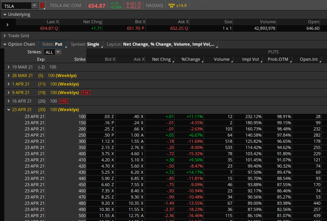Click the underlying Ask 652.25 cell

coord(176,28)
